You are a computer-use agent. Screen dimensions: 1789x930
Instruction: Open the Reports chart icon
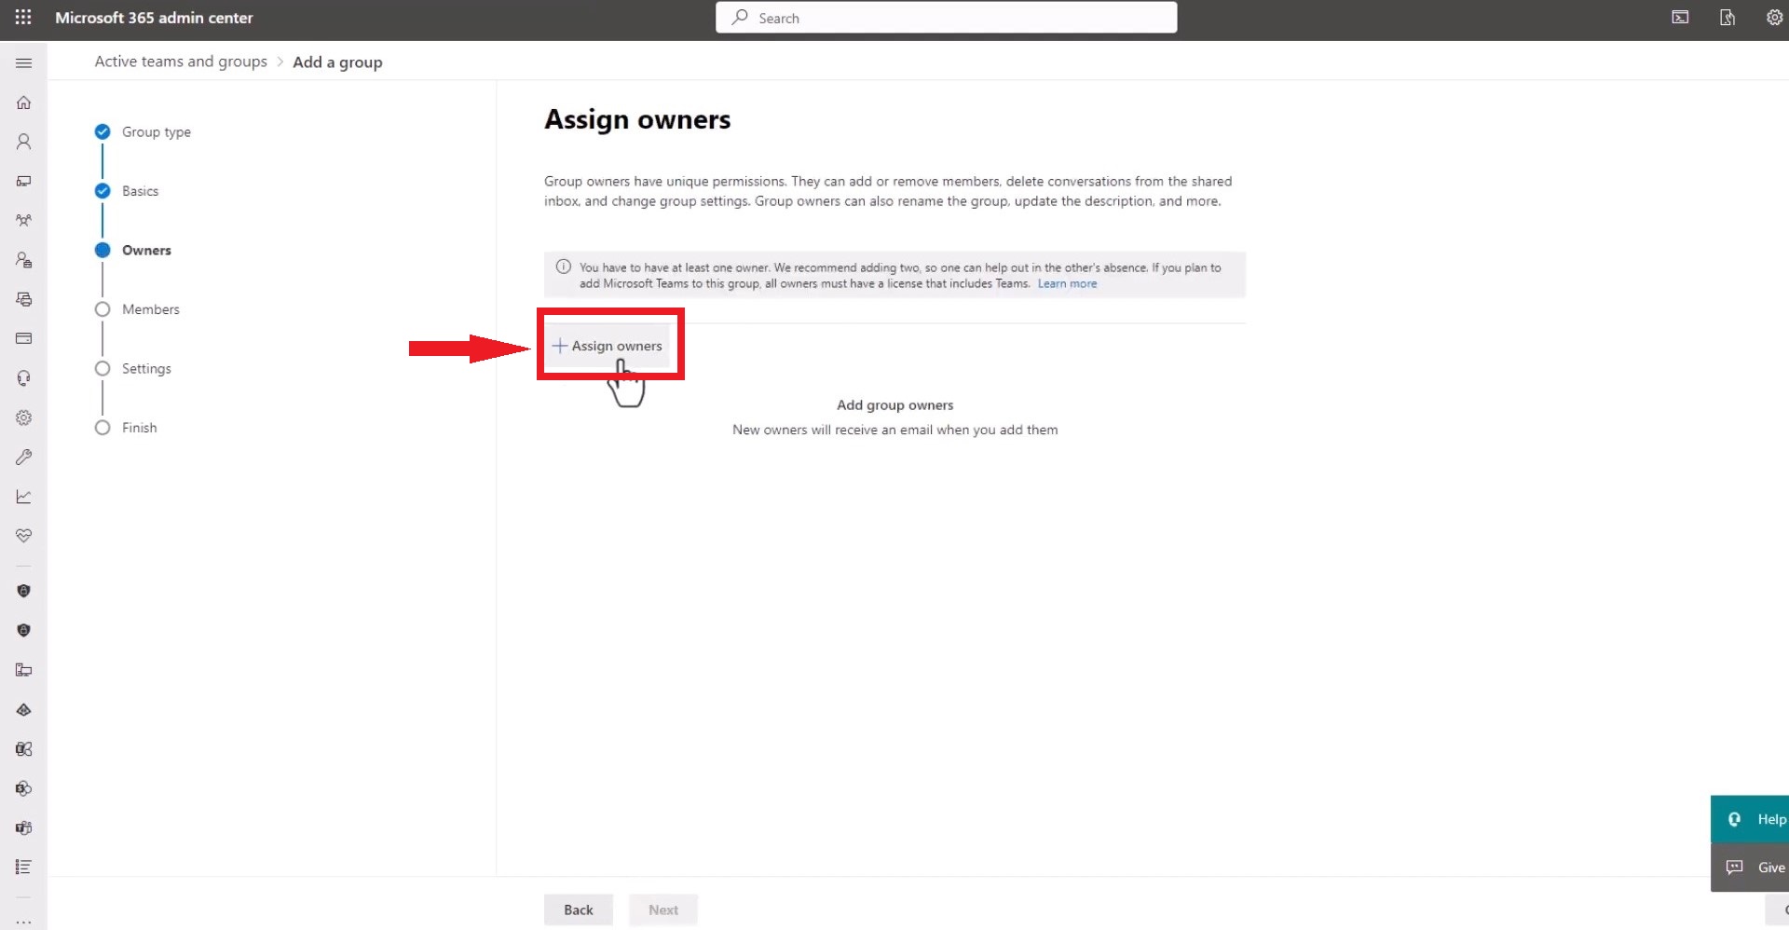tap(23, 496)
